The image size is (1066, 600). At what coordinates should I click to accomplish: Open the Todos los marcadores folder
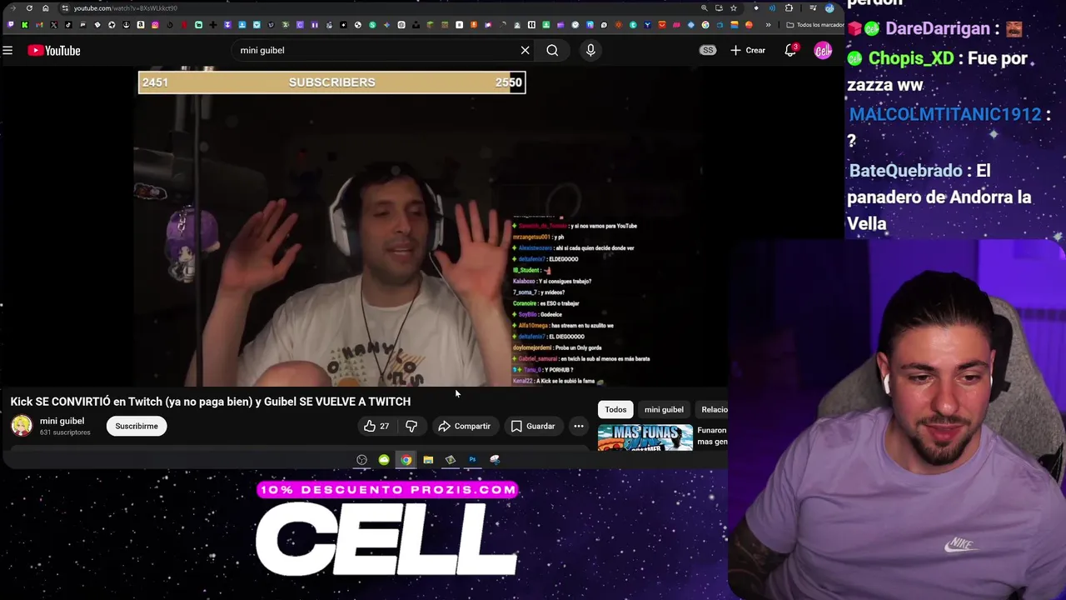pyautogui.click(x=814, y=25)
